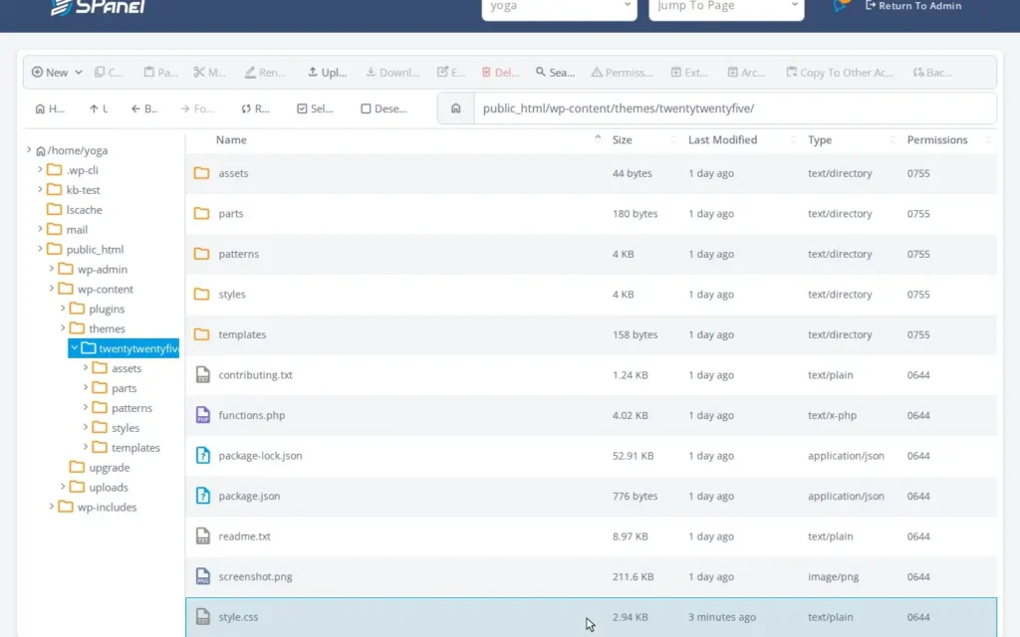Click the package-lock.json file icon
This screenshot has height=637, width=1020.
[203, 455]
